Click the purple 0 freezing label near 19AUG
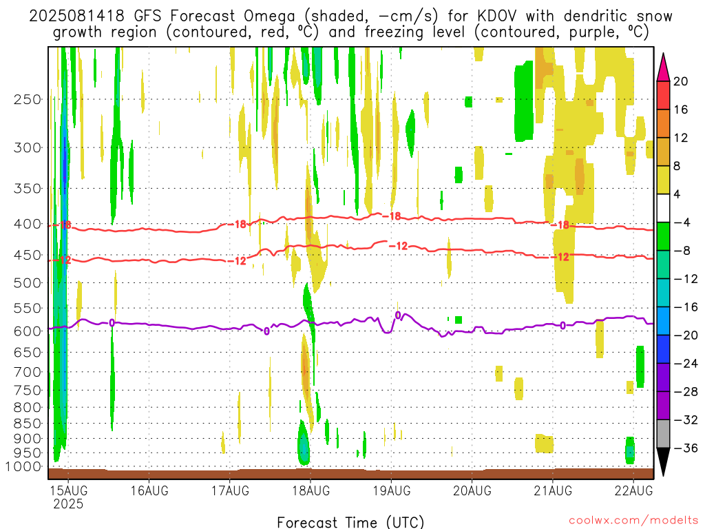 click(398, 315)
